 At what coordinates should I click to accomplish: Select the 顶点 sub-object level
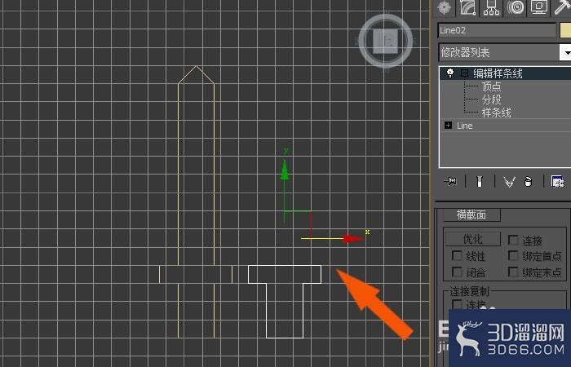coord(491,86)
